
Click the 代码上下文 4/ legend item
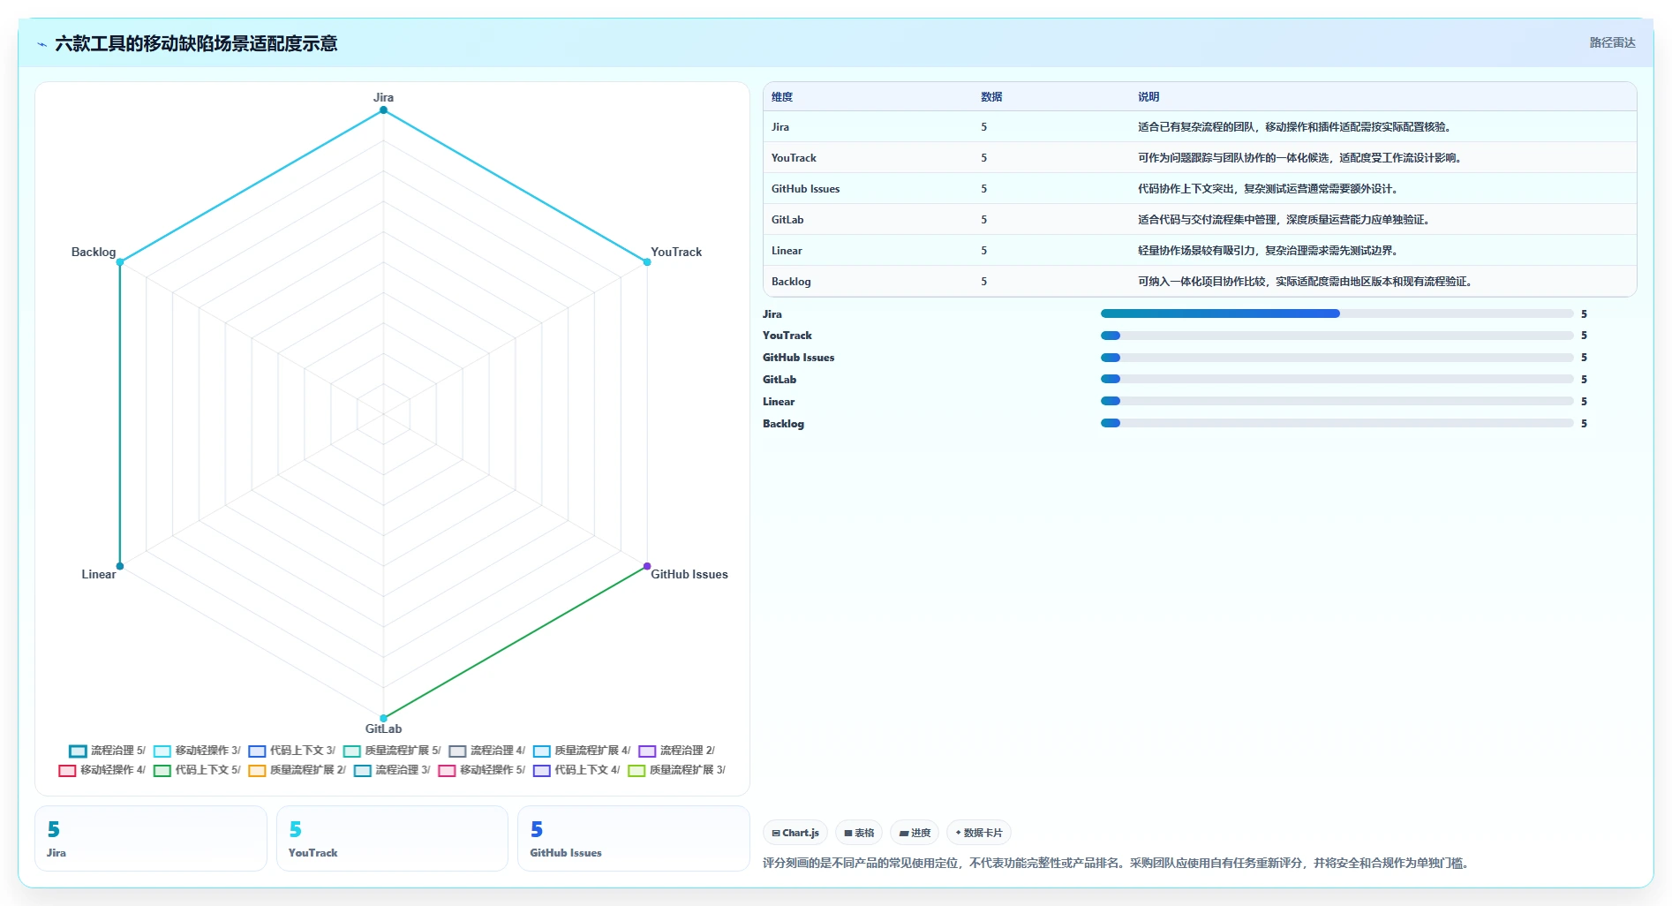(576, 770)
